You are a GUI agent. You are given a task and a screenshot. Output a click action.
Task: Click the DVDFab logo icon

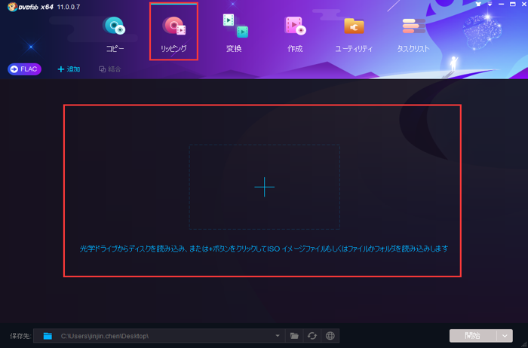13,7
